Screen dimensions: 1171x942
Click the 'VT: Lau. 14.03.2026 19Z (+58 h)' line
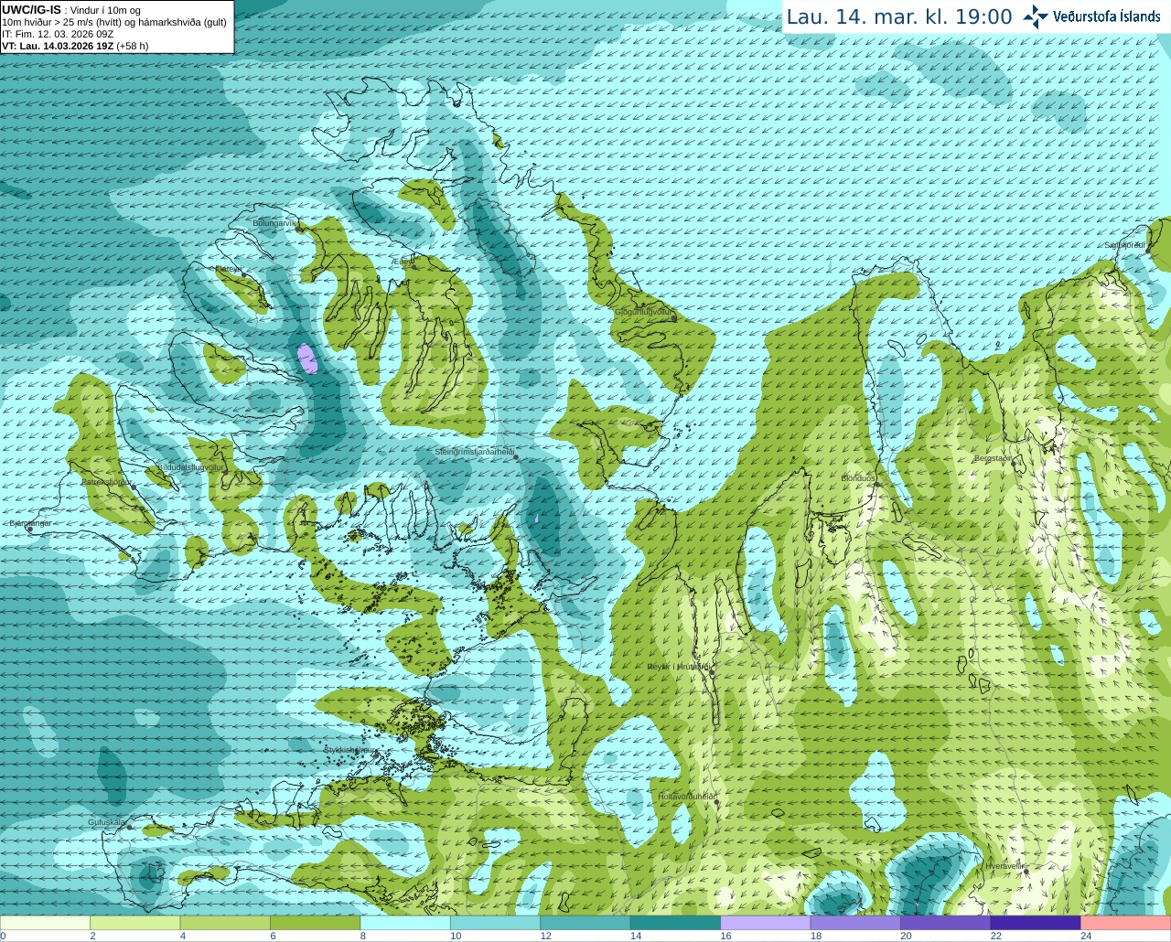click(x=75, y=46)
